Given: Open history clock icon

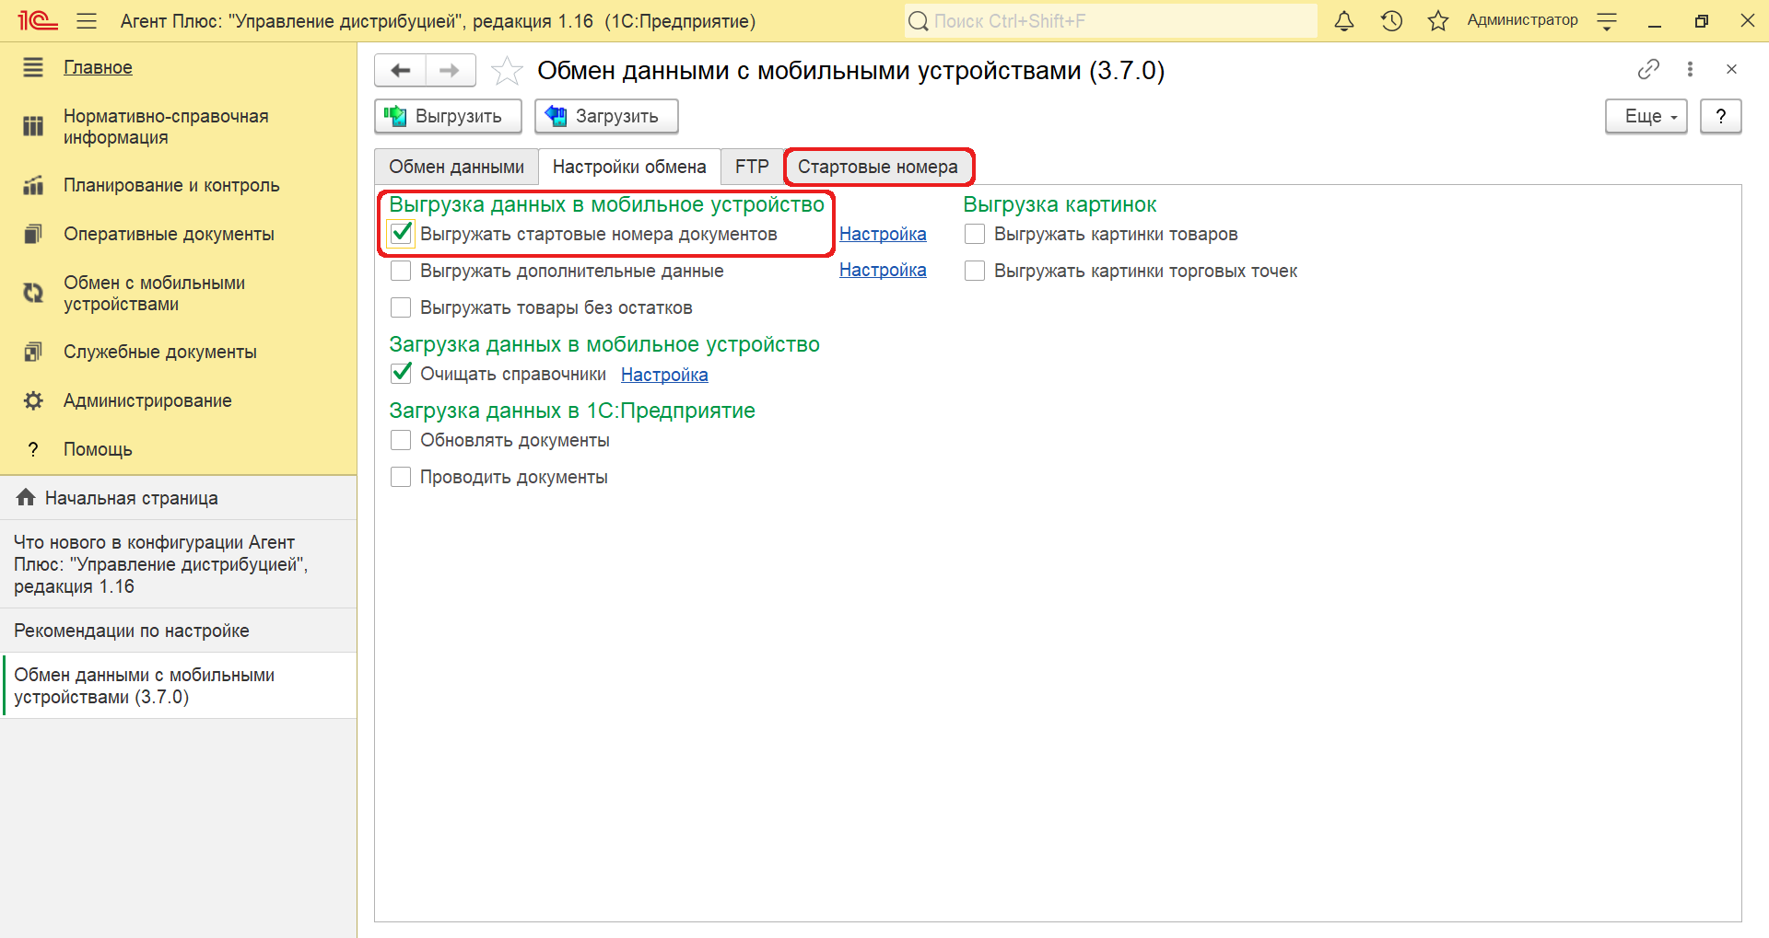Looking at the screenshot, I should coord(1391,20).
